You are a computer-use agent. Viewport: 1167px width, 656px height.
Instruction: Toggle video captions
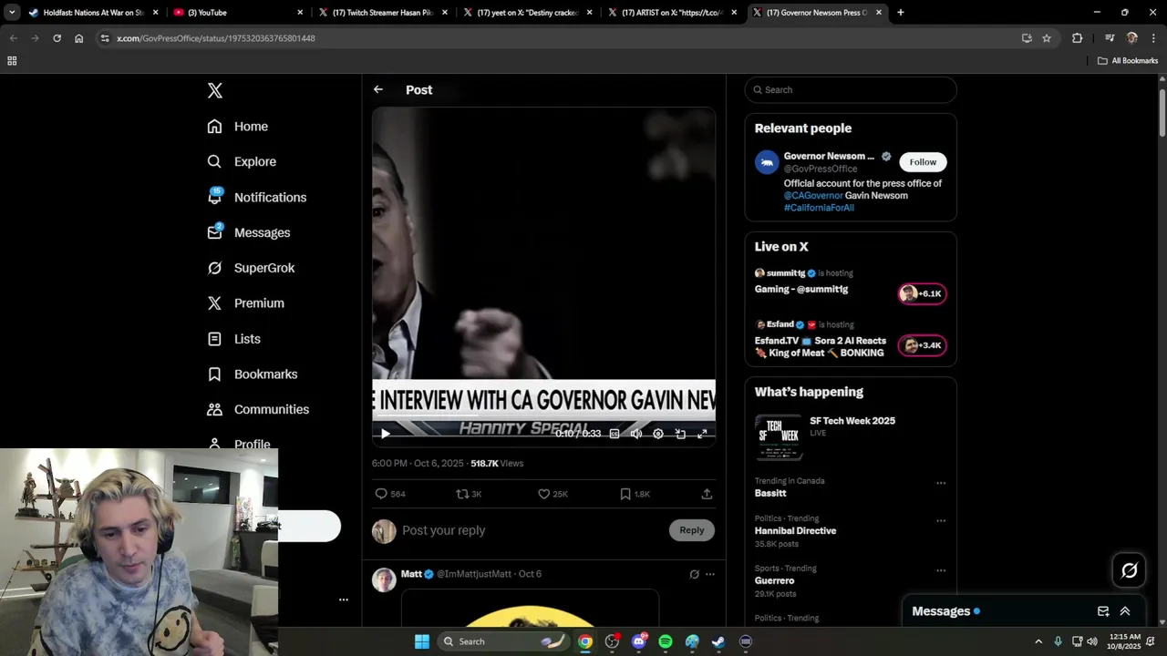pos(614,434)
